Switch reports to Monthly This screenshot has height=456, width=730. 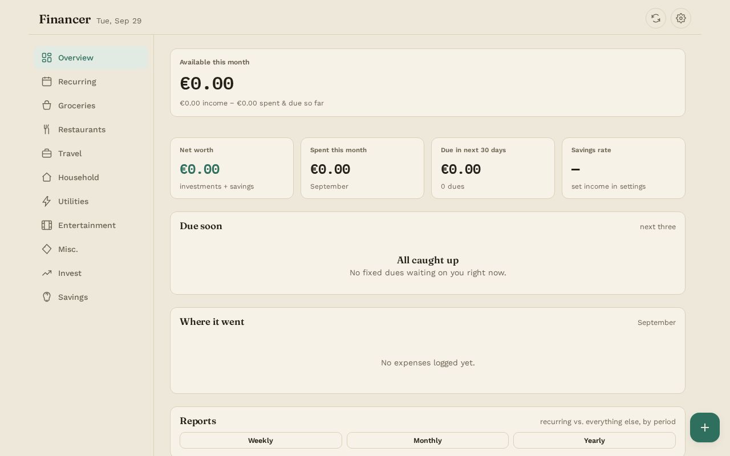click(428, 441)
